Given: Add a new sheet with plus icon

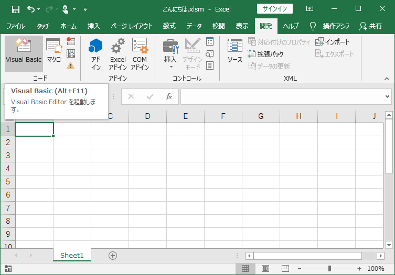Looking at the screenshot, I should point(113,256).
